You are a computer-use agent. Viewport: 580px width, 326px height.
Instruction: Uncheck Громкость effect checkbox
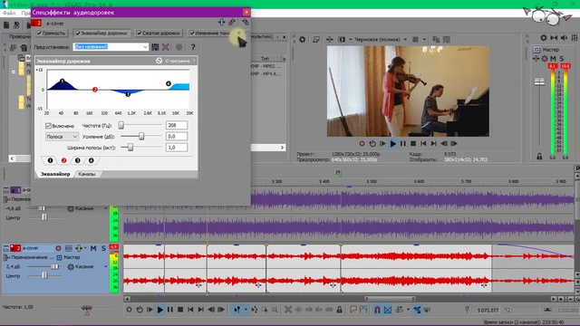tap(39, 33)
